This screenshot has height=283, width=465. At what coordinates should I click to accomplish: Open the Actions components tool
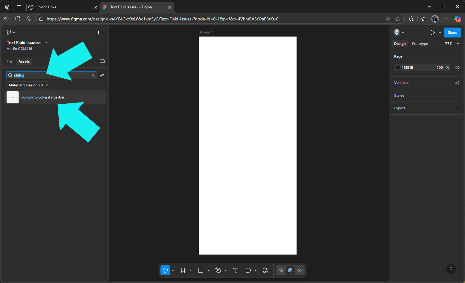[266, 270]
